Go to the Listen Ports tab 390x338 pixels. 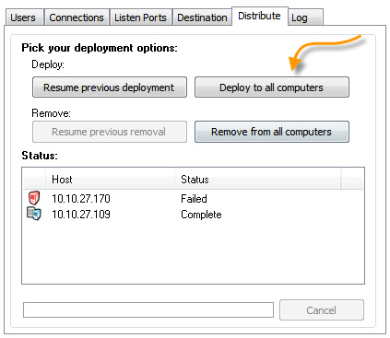click(x=140, y=17)
